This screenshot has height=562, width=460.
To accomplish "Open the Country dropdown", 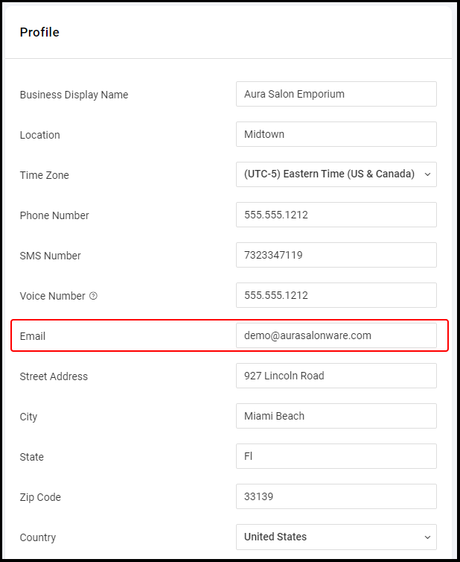I will click(336, 537).
